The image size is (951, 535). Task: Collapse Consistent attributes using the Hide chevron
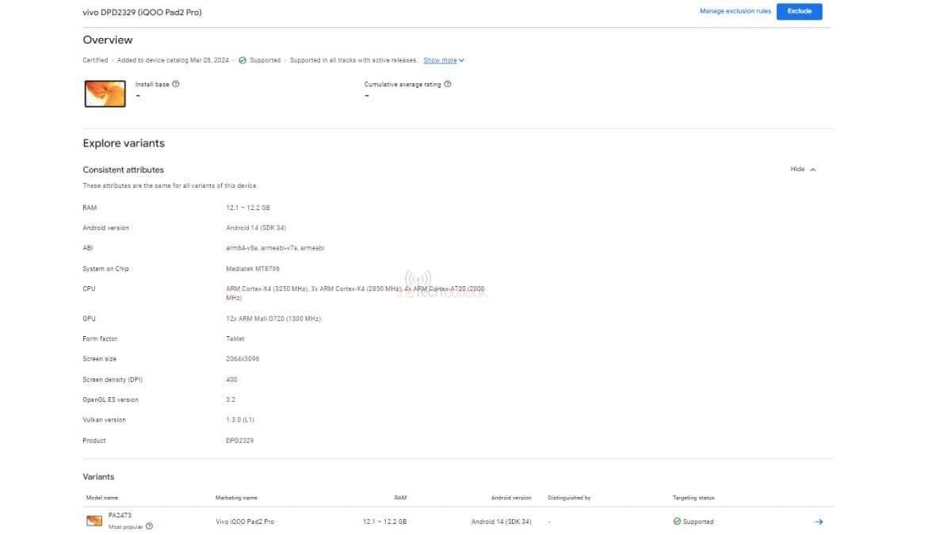tap(813, 169)
